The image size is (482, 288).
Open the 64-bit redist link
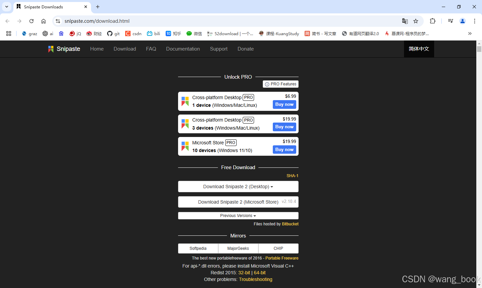260,273
